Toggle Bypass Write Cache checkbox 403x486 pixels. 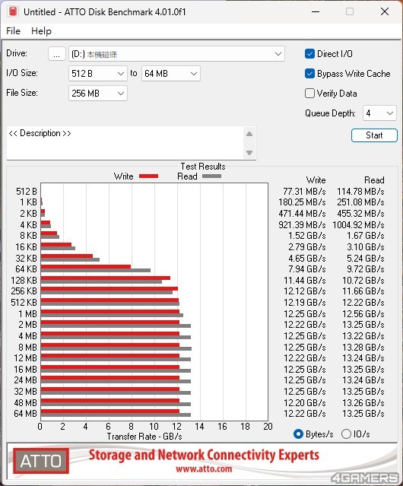coord(309,74)
